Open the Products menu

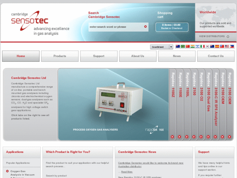point(60,56)
